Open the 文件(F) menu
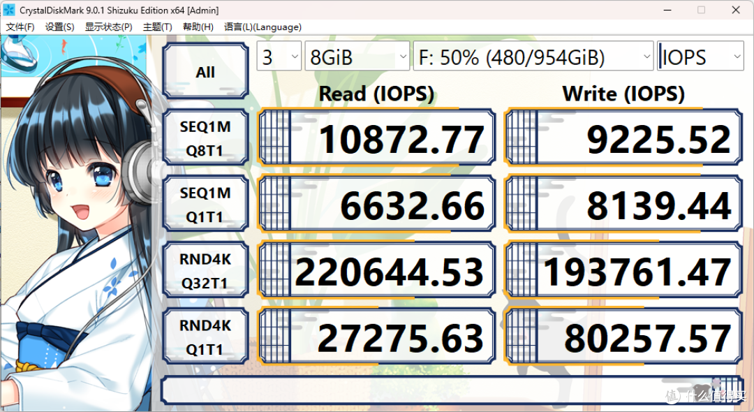 20,27
